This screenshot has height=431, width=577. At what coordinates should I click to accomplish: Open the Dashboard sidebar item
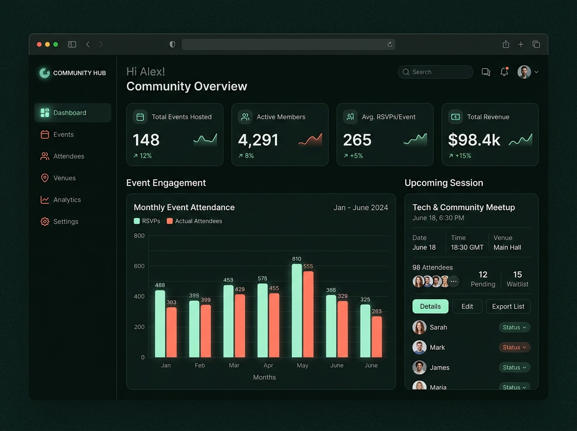[x=73, y=113]
